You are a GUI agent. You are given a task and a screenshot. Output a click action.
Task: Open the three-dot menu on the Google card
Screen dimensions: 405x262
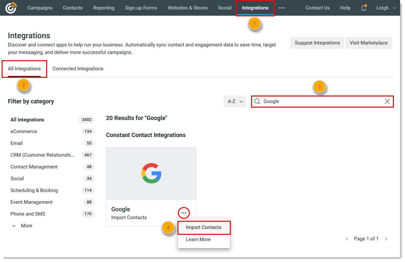coord(184,213)
